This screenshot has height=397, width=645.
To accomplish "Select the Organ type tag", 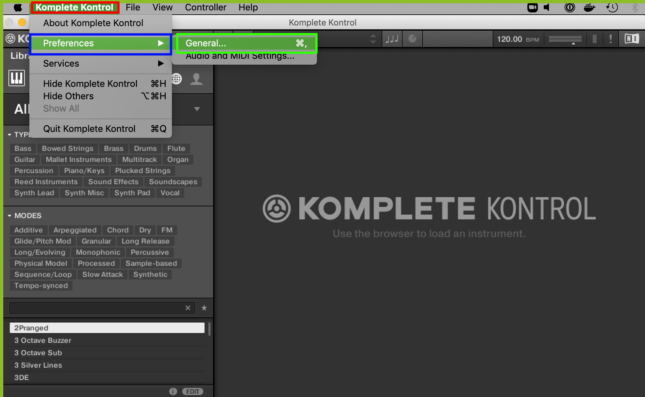I will tap(178, 159).
